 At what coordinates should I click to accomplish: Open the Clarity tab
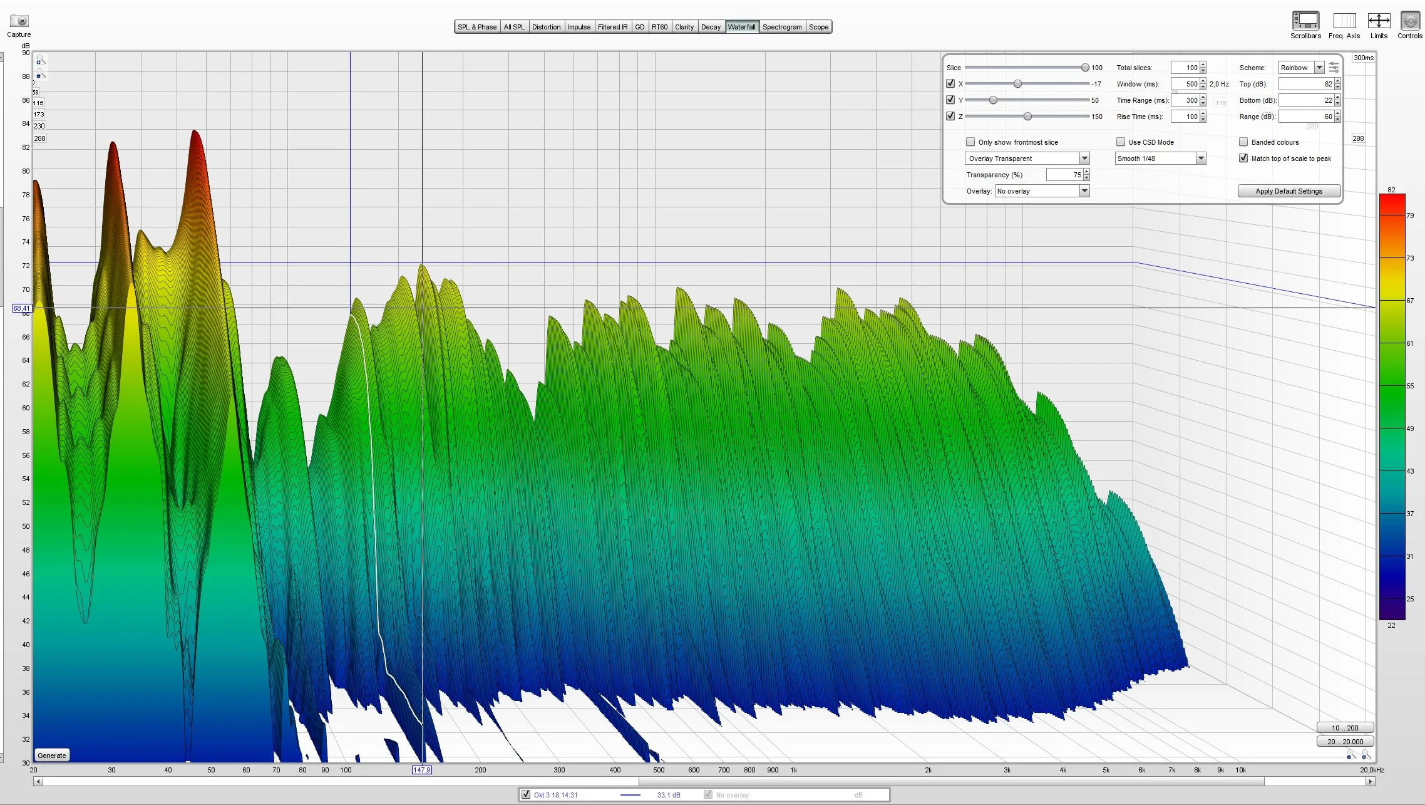[684, 27]
